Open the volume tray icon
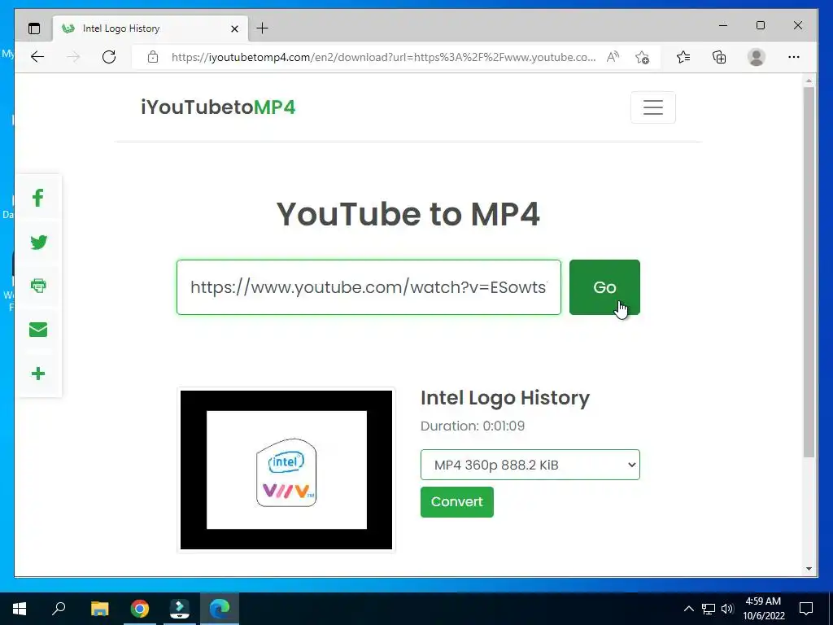Image resolution: width=833 pixels, height=625 pixels. [727, 609]
